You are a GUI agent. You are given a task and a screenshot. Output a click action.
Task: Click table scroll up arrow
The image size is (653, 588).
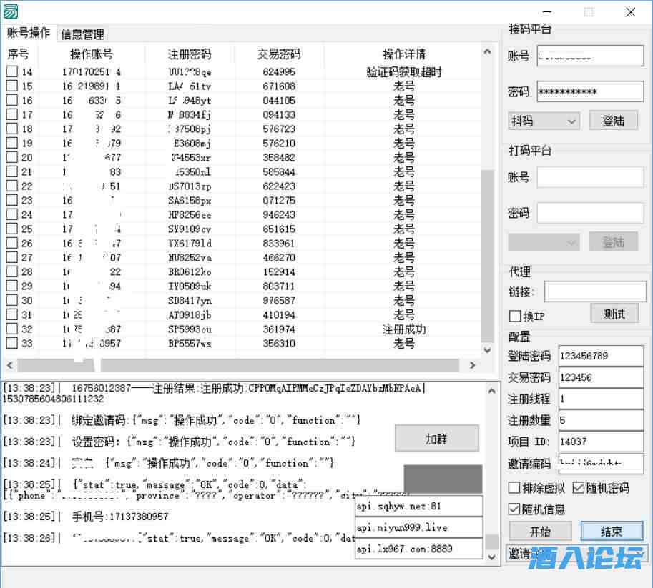click(487, 51)
